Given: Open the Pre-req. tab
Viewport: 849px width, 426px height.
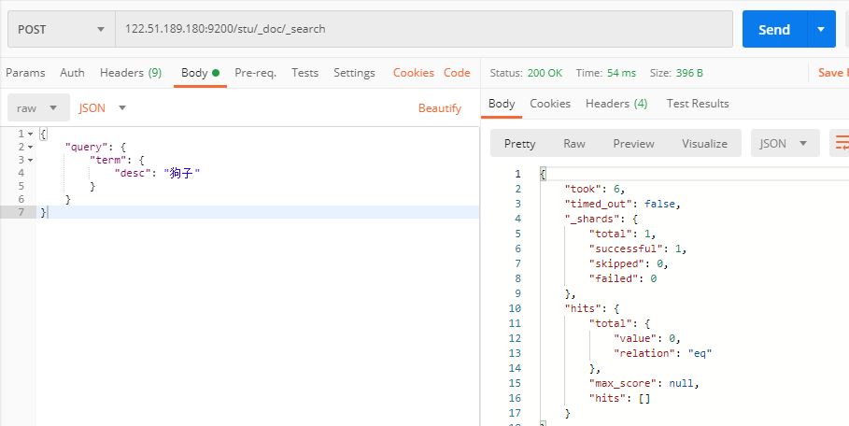Looking at the screenshot, I should [256, 73].
